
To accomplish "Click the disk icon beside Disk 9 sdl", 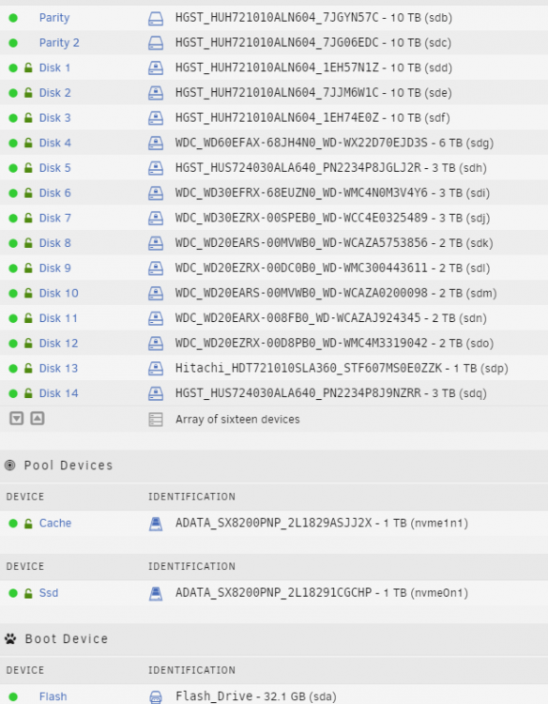I will pyautogui.click(x=156, y=269).
